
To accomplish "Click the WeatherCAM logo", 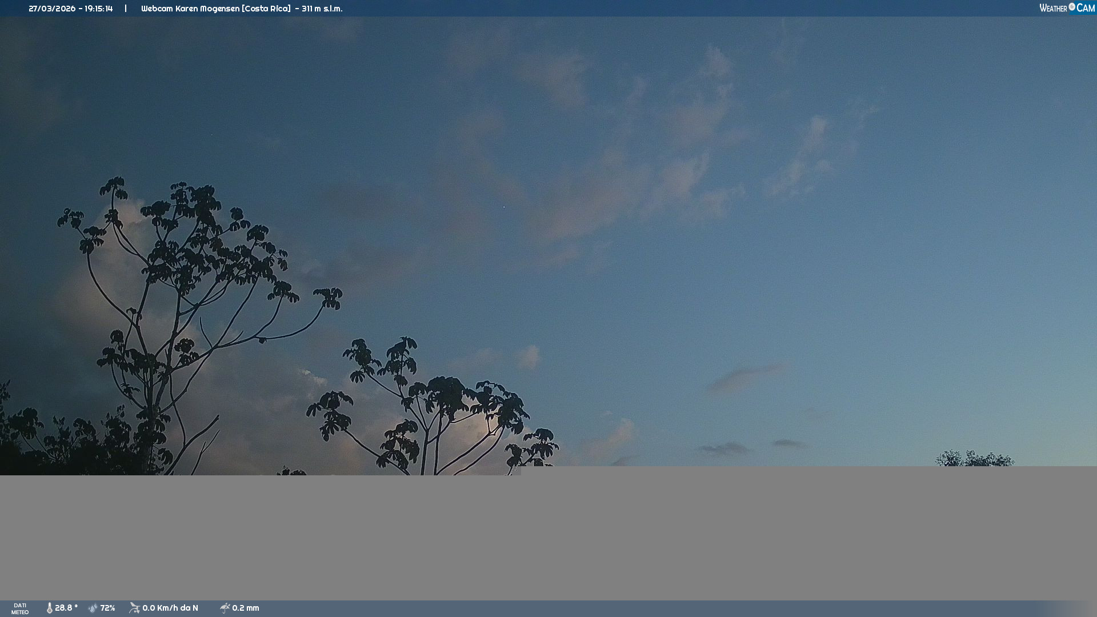I will pyautogui.click(x=1067, y=8).
